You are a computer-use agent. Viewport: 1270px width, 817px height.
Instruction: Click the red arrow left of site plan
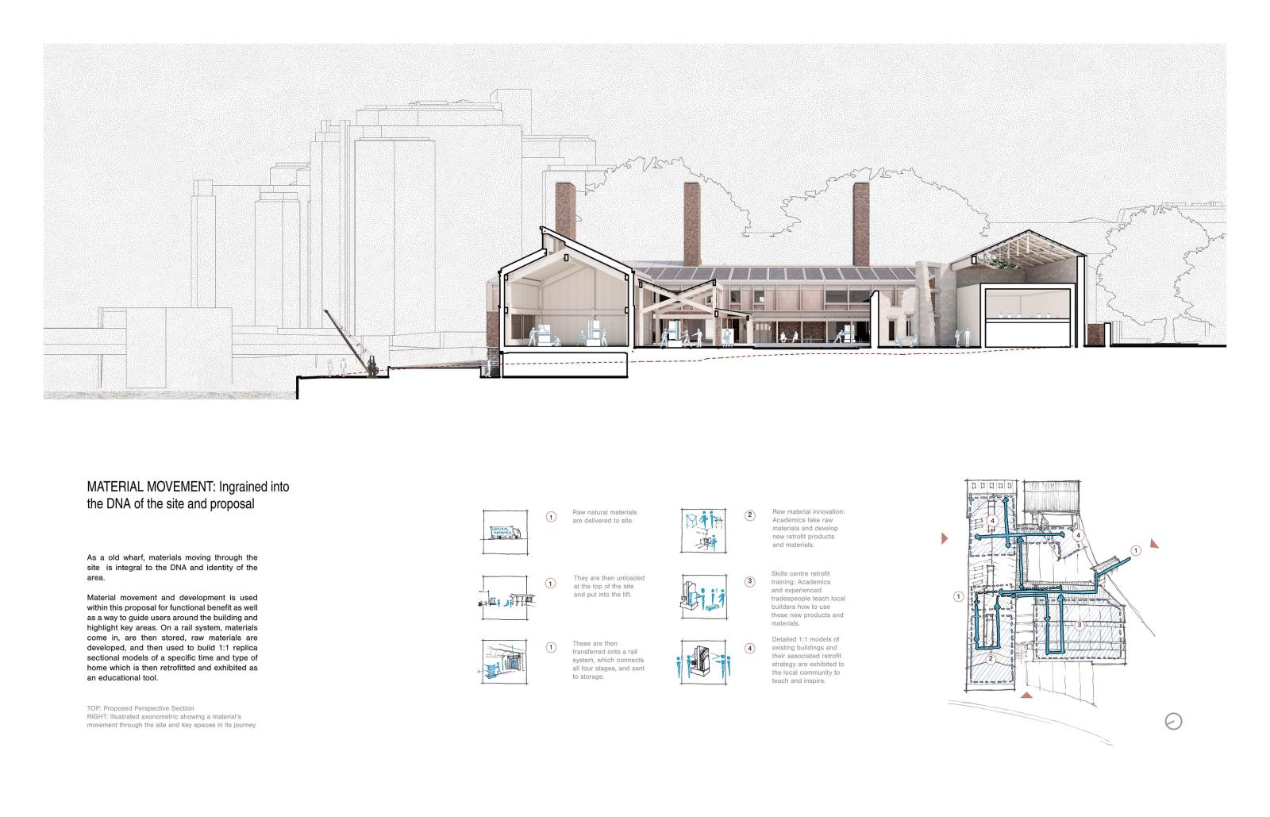[945, 539]
